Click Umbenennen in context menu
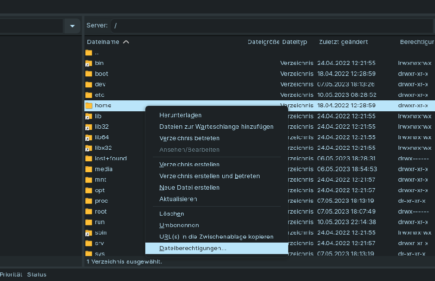435x281 pixels. coord(179,225)
